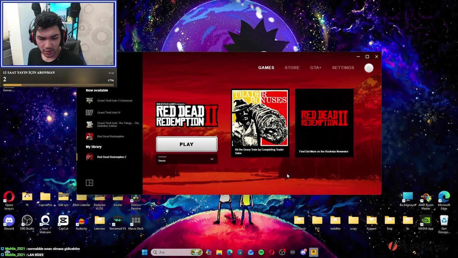Collapse the launcher sidebar panel
The height and width of the screenshot is (258, 458).
tap(89, 183)
